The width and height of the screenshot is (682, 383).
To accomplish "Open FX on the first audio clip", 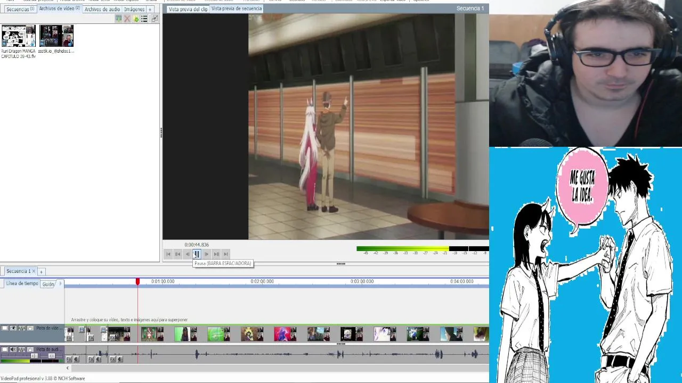I will [x=69, y=359].
